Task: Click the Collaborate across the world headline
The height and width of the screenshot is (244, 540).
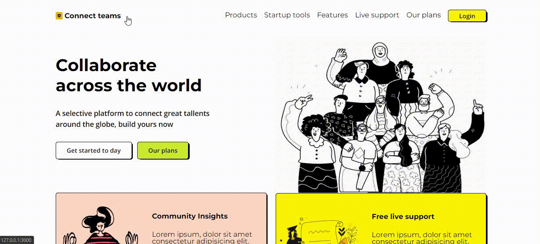Action: click(128, 75)
